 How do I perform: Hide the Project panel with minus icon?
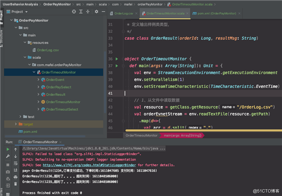tap(104, 12)
